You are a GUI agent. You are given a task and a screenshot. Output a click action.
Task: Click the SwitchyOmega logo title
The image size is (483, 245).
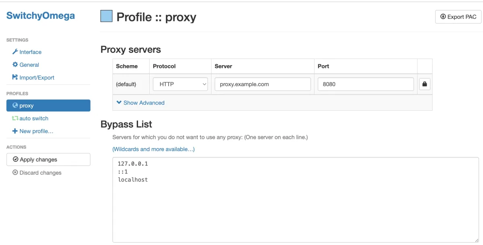coord(41,16)
